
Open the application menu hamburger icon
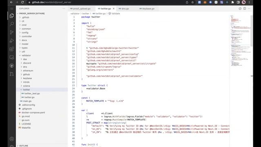(x=12, y=9)
